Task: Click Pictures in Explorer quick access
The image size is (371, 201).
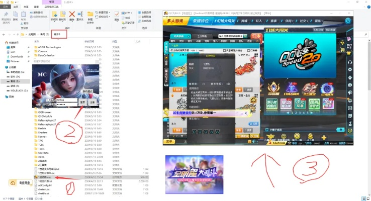Action: pos(15,61)
